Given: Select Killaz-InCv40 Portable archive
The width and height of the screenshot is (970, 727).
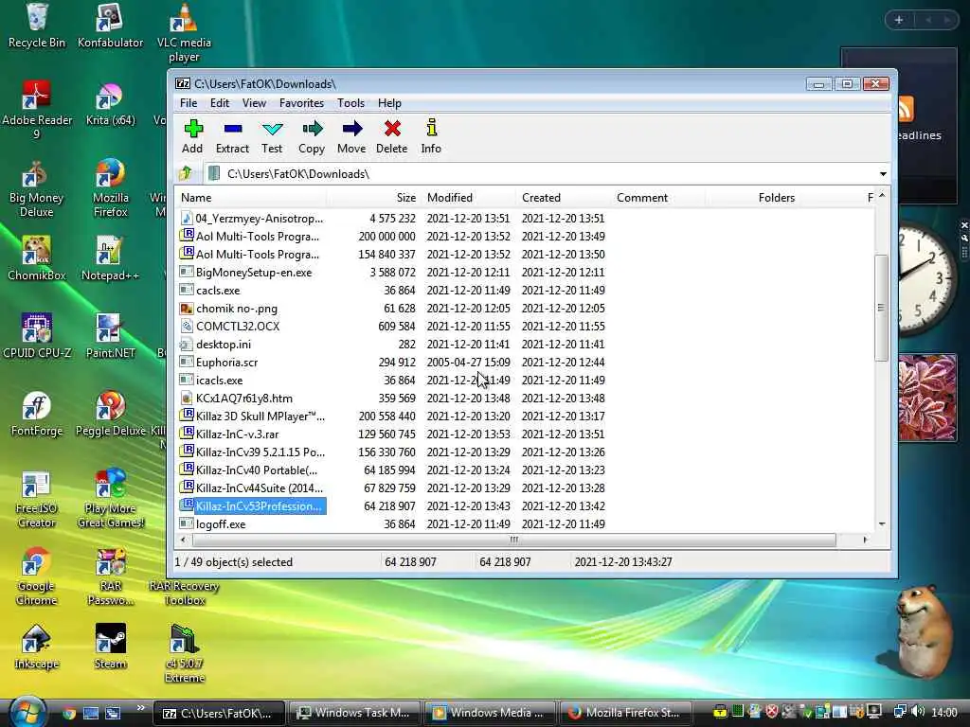Looking at the screenshot, I should [251, 470].
